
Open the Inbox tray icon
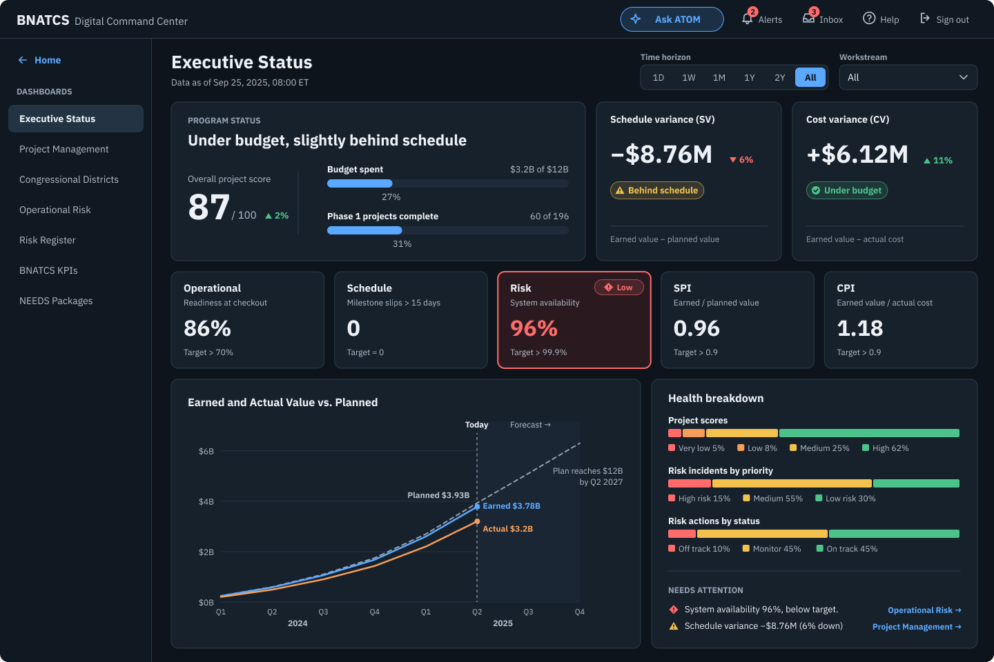808,19
